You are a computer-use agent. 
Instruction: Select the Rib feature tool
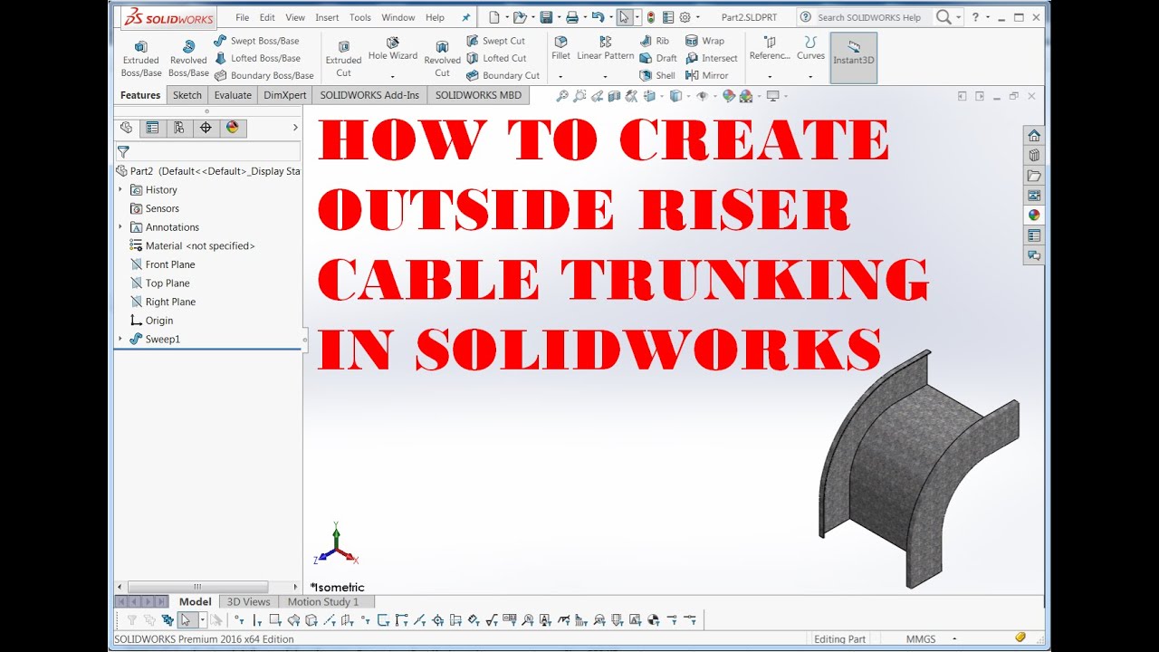click(654, 41)
